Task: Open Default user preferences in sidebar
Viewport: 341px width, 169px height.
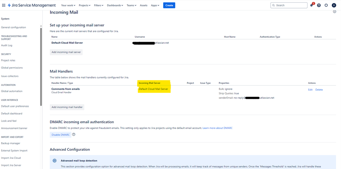Action: coord(15,106)
